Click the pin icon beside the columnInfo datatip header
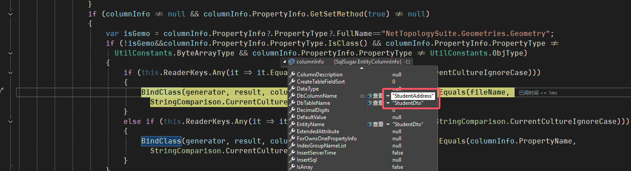Viewport: 631px width, 171px height. tap(408, 62)
